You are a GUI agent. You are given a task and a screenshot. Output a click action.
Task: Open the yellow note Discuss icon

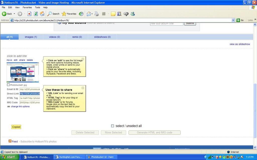(113, 14)
